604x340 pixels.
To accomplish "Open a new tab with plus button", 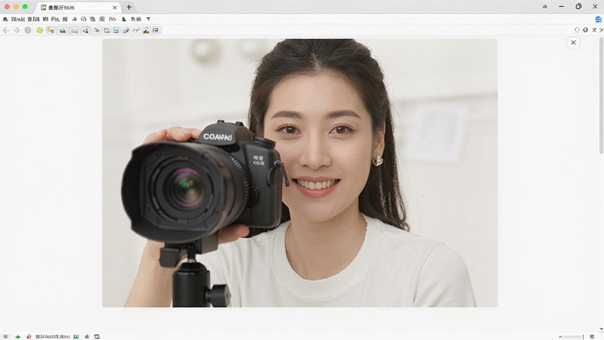I will (x=129, y=7).
